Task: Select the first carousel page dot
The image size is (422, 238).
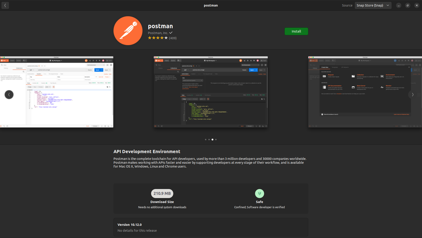Action: (x=206, y=139)
